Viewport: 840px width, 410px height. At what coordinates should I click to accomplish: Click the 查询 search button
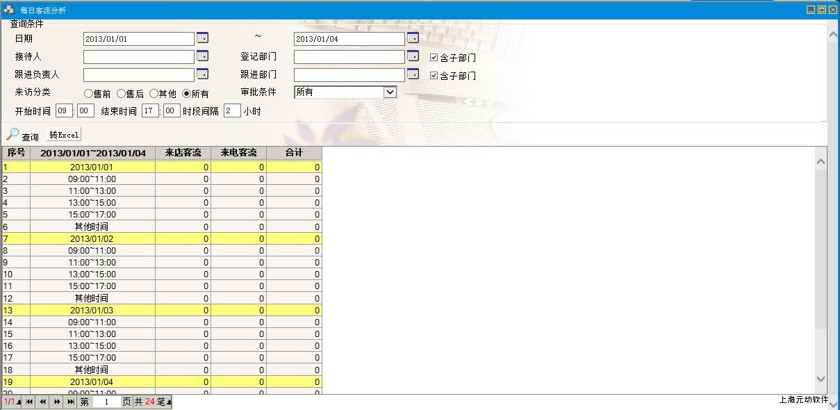pos(23,136)
